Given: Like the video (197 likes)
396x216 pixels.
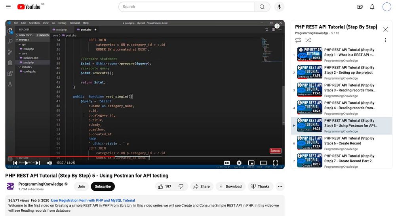Looking at the screenshot, I should pyautogui.click(x=165, y=186).
